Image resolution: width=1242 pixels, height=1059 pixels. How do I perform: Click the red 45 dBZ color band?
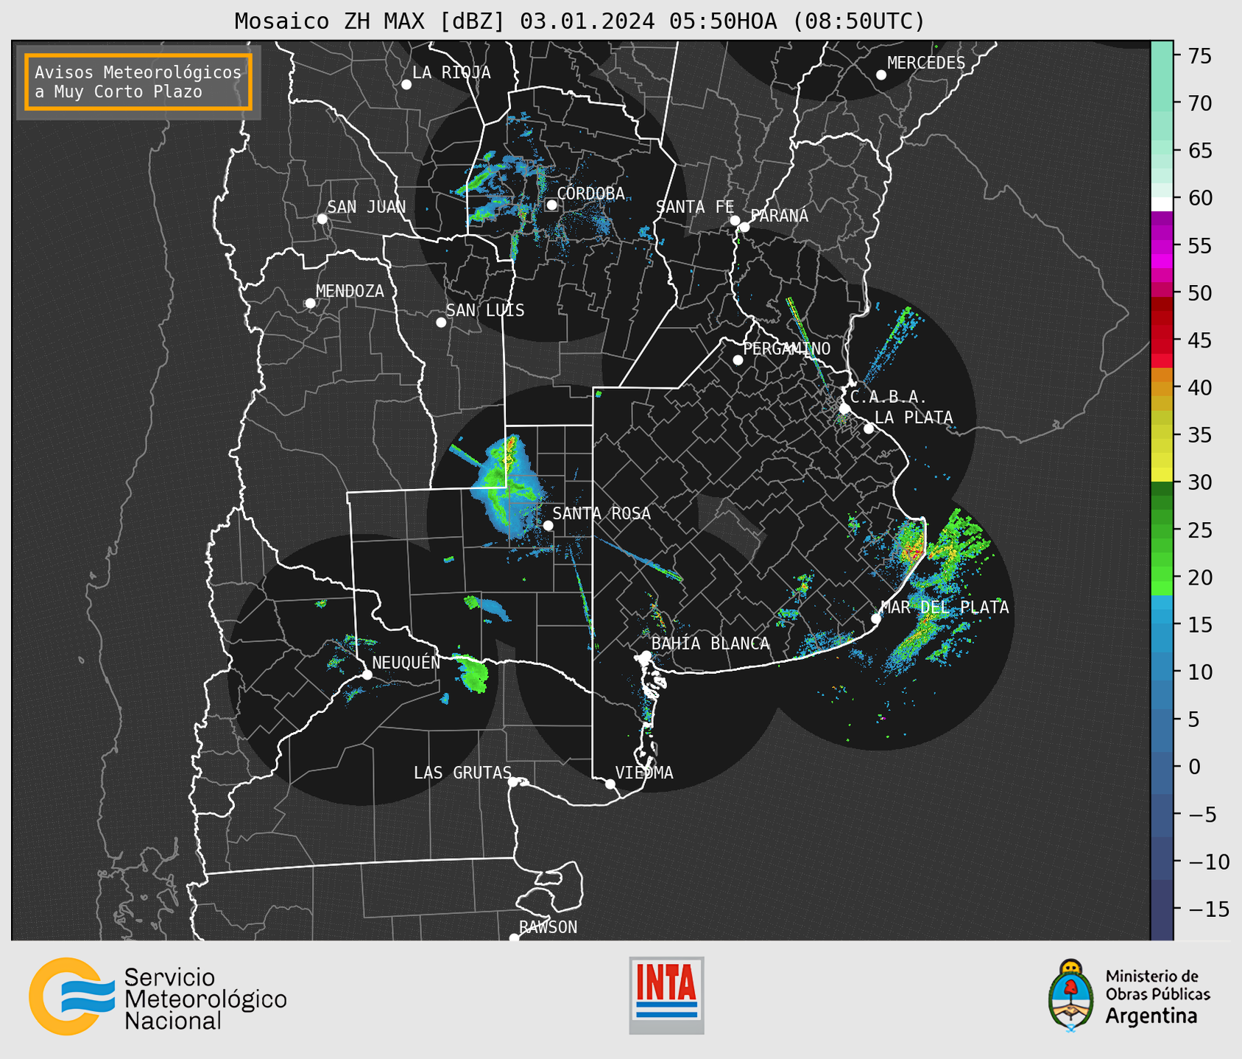pos(1162,338)
